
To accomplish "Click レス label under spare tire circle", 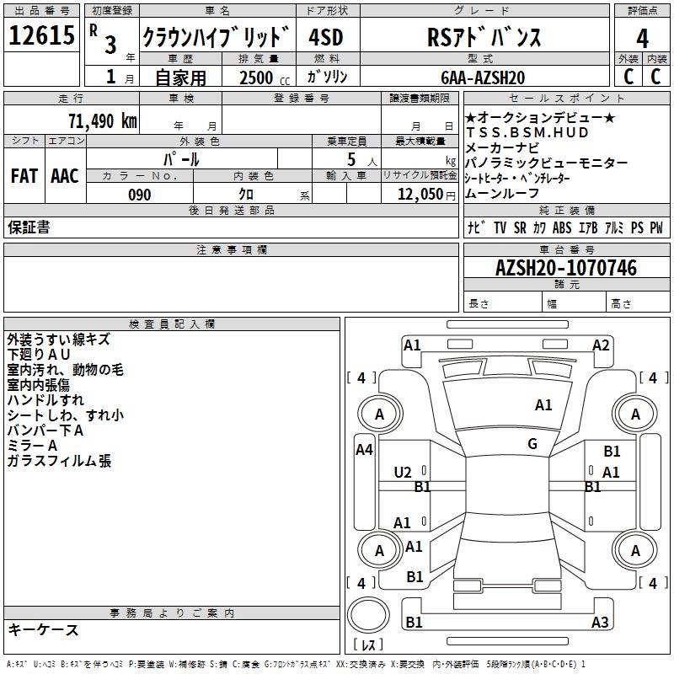I will point(368,645).
